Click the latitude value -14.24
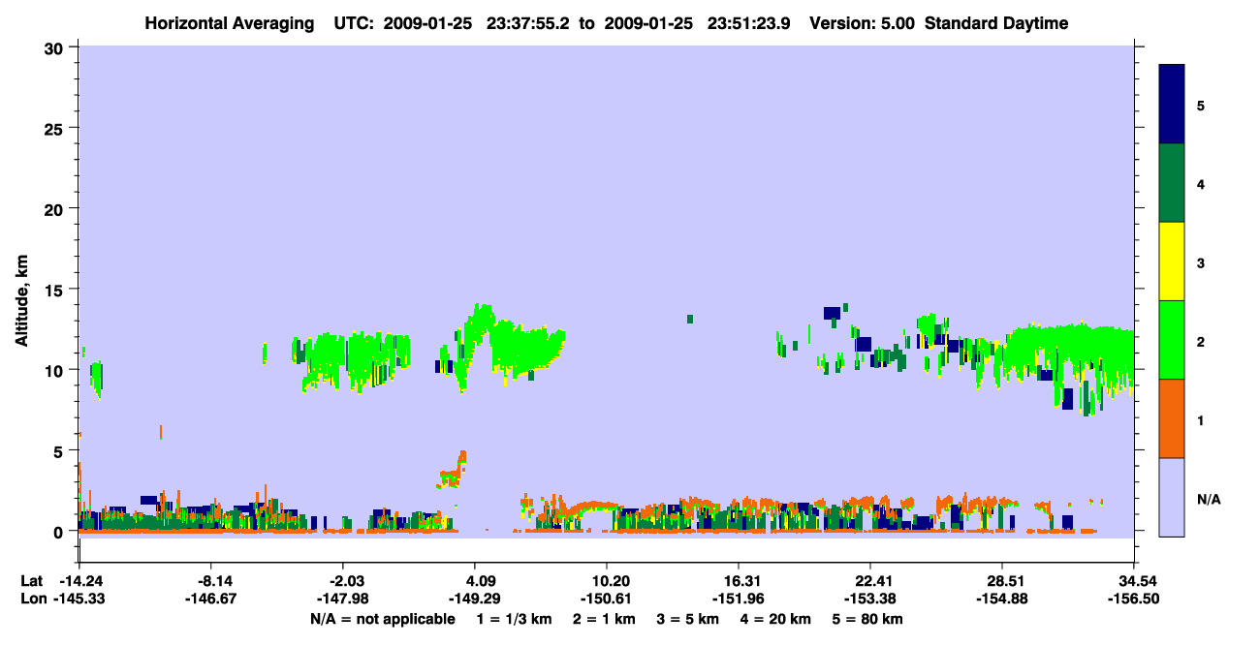 (x=80, y=581)
